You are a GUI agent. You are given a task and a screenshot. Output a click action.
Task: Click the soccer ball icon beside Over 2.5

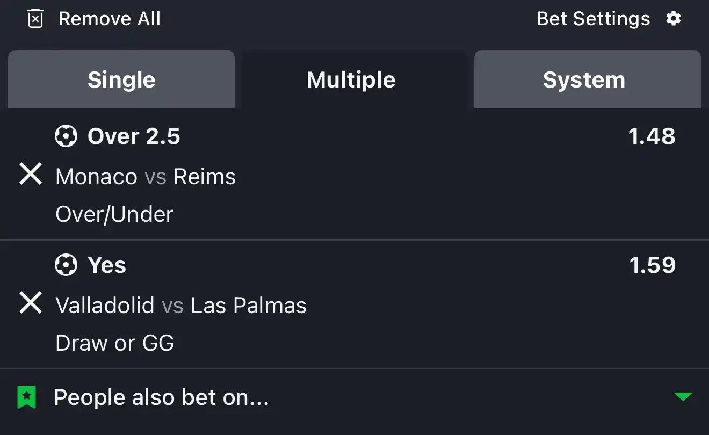(x=66, y=136)
